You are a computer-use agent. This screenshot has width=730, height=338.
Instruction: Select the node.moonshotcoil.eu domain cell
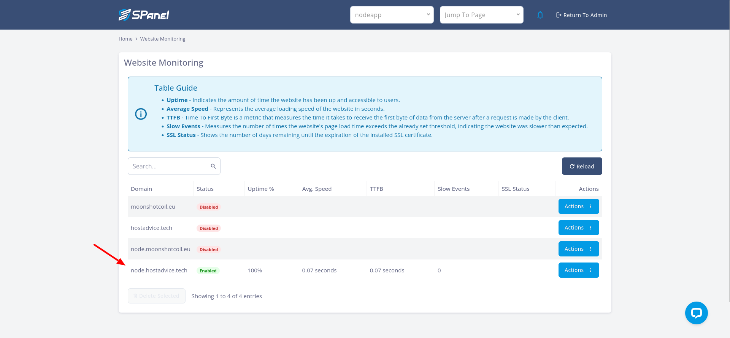coord(160,249)
